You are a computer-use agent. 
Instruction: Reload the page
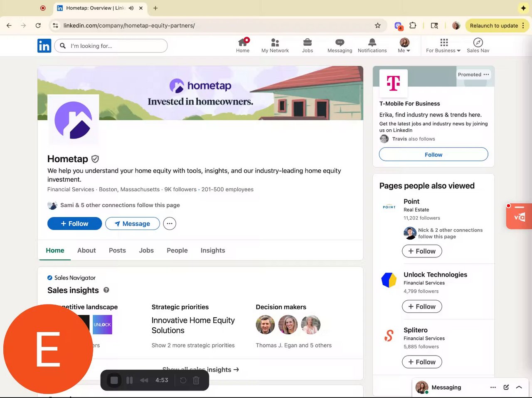click(x=38, y=25)
